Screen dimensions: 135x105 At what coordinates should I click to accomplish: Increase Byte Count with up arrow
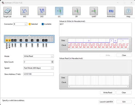(52, 61)
